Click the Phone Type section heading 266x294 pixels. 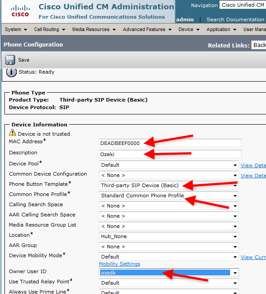click(28, 93)
